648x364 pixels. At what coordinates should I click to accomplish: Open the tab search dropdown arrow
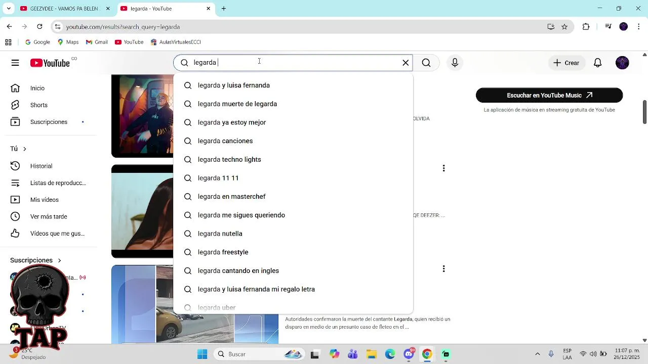[x=8, y=9]
